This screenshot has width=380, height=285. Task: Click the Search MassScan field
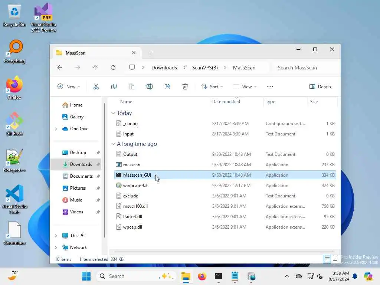tap(305, 68)
